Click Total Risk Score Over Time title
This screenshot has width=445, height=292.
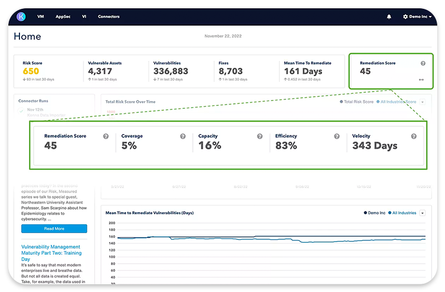(131, 102)
